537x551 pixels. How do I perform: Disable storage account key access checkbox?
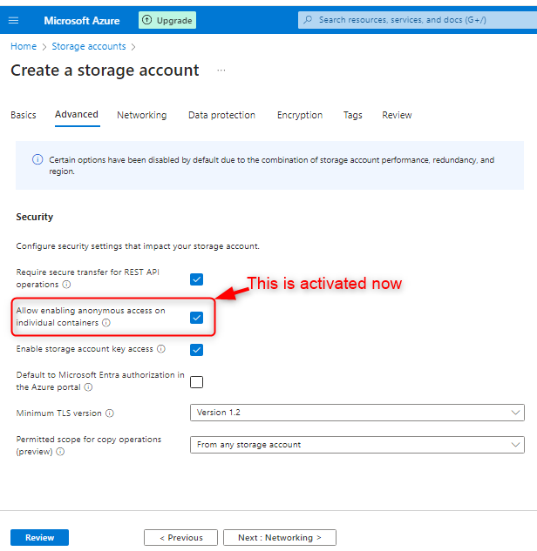[x=197, y=350]
